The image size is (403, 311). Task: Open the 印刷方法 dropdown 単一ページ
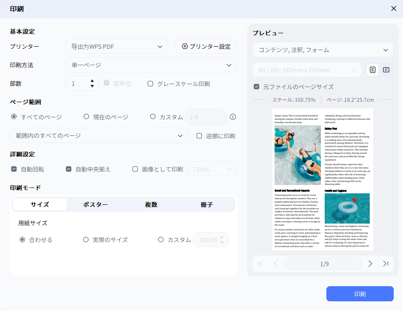point(151,65)
